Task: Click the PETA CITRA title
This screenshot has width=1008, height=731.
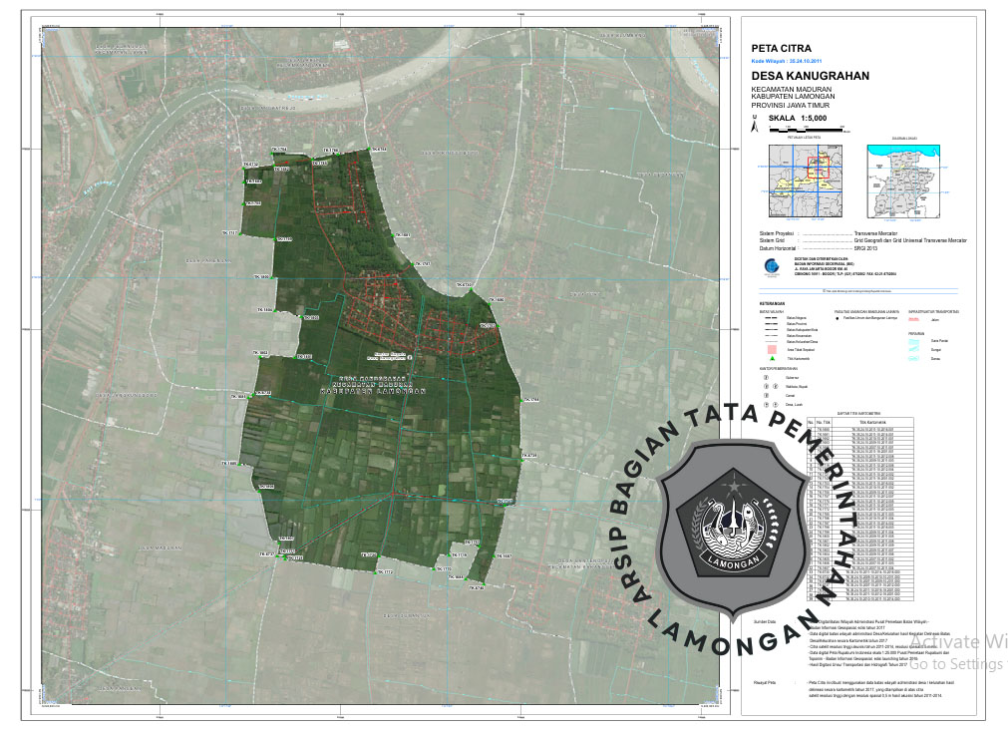Action: click(781, 48)
